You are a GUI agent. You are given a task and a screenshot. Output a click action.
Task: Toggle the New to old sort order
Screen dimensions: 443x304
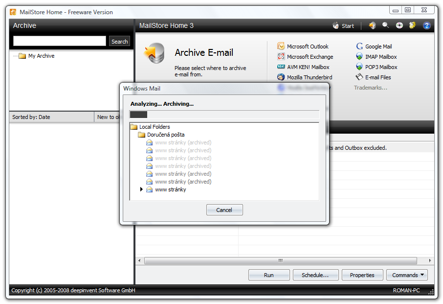[x=107, y=117]
